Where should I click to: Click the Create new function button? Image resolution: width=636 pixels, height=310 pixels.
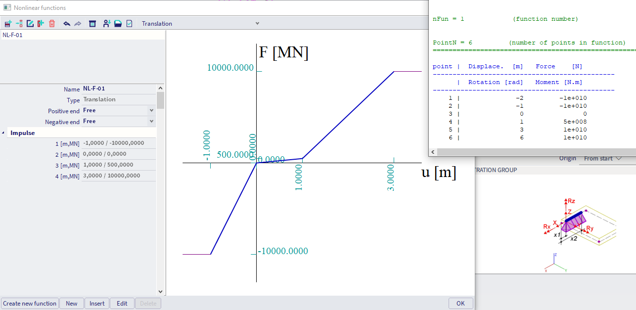(x=30, y=304)
